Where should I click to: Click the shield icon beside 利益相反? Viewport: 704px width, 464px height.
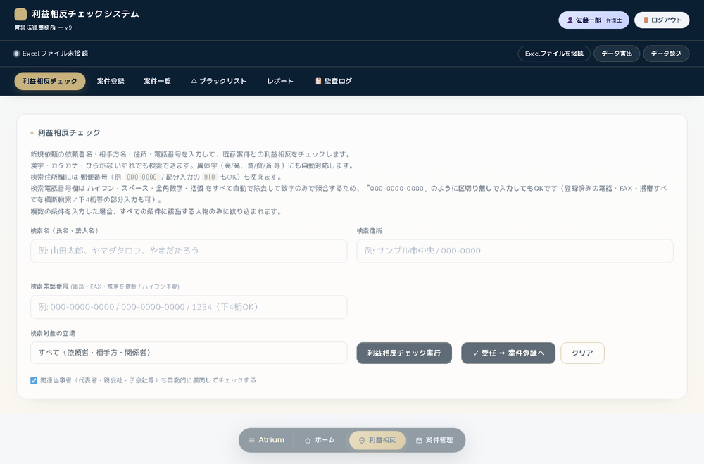click(362, 440)
